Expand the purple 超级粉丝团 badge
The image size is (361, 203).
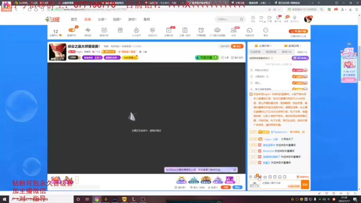[112, 58]
